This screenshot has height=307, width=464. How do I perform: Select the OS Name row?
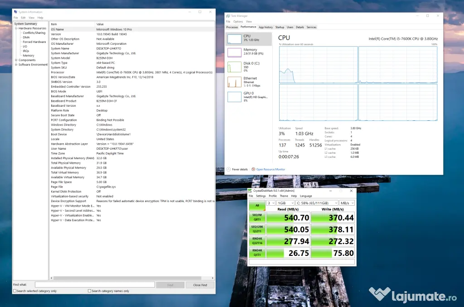(132, 29)
